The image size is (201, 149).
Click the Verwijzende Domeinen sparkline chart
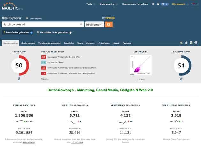(72, 122)
